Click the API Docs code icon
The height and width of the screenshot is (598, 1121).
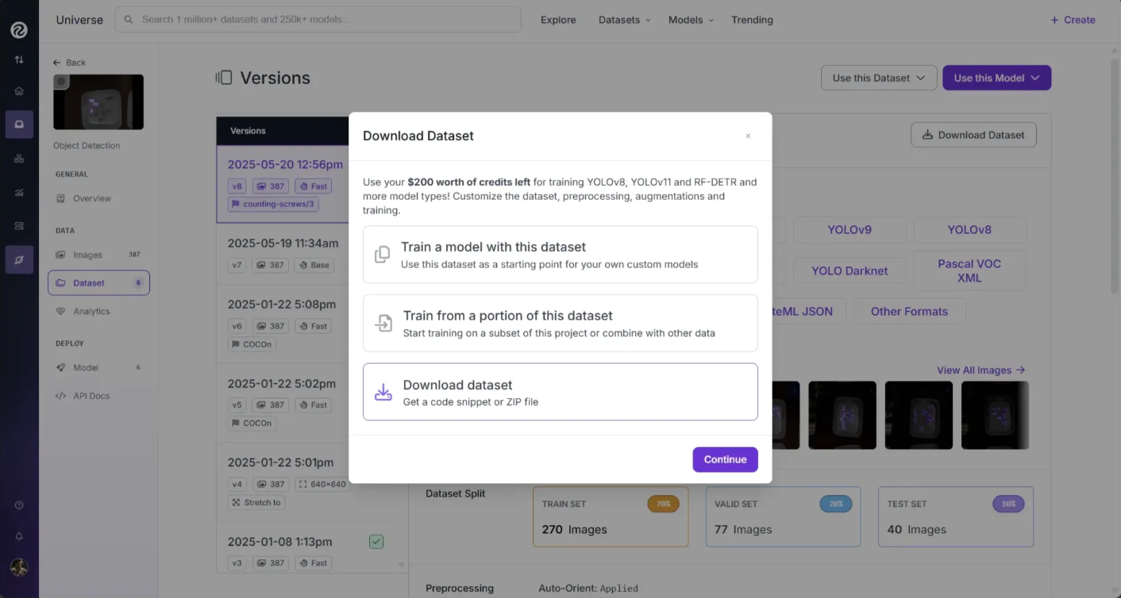[x=61, y=396]
